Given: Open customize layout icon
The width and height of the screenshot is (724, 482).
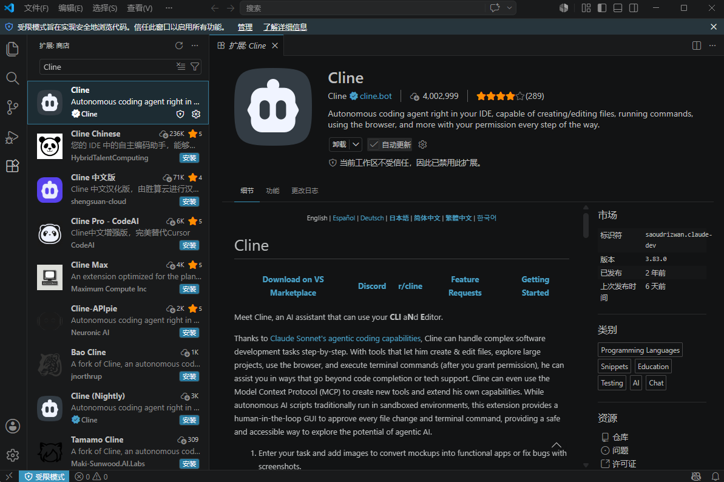Looking at the screenshot, I should 586,8.
